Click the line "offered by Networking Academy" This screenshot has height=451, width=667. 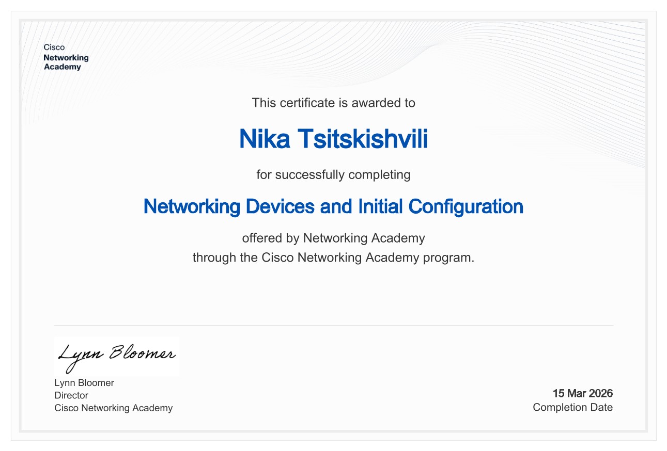tap(333, 238)
